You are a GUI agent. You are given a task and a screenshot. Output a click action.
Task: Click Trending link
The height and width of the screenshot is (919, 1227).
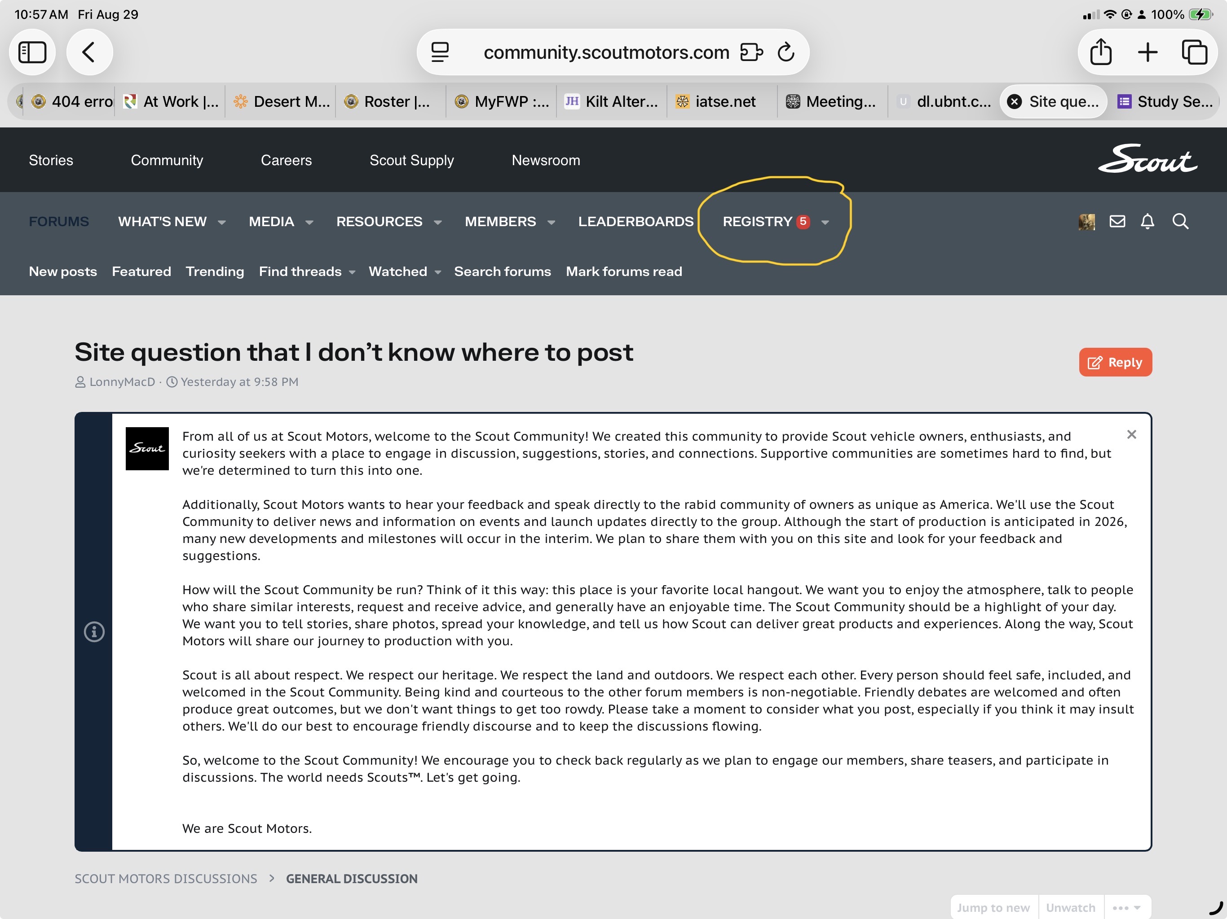[215, 271]
